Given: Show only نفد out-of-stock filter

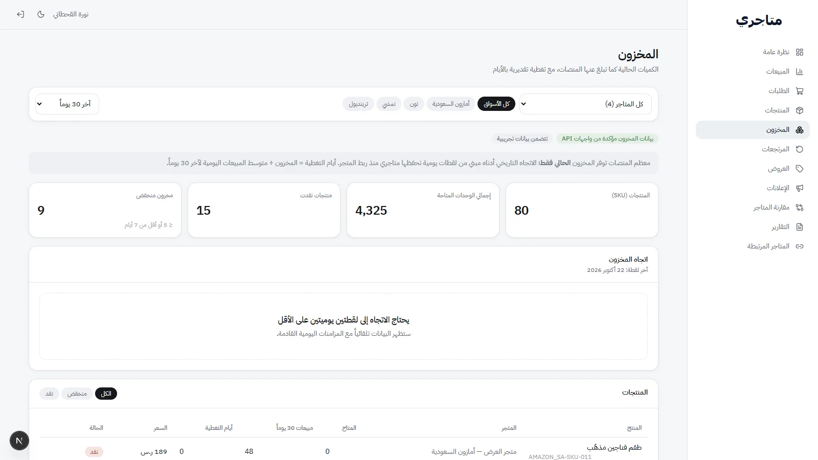Looking at the screenshot, I should coord(50,394).
